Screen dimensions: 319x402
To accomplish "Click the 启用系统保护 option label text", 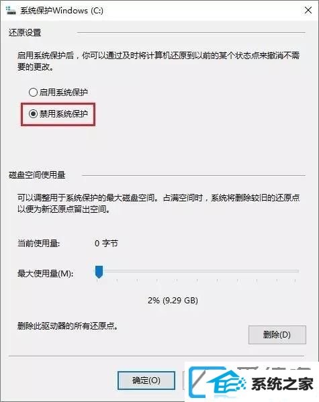I will (63, 92).
